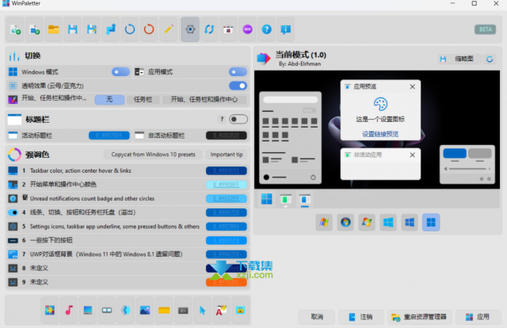Click the blue sync arrows update icon
507x328 pixels.
209,30
